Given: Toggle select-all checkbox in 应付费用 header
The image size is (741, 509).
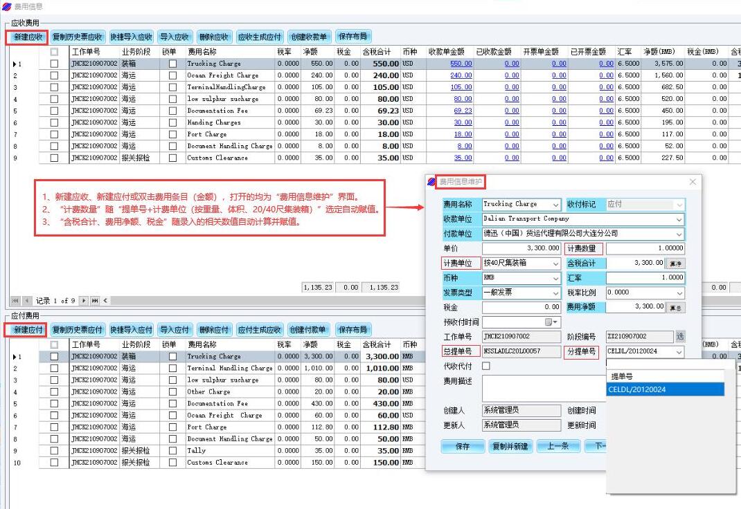Looking at the screenshot, I should 54,344.
